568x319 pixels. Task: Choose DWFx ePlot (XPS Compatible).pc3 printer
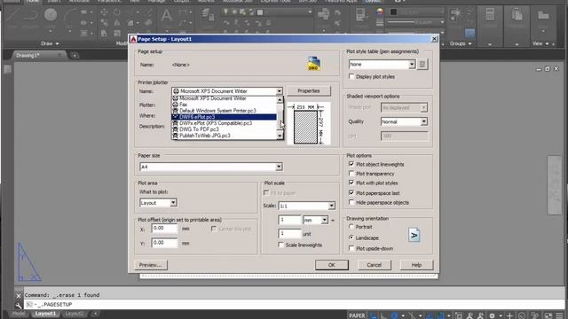(x=224, y=123)
